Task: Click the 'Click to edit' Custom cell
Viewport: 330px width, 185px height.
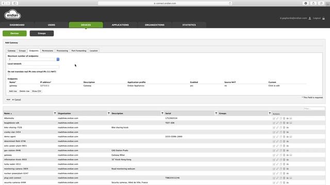Action: [x=274, y=86]
